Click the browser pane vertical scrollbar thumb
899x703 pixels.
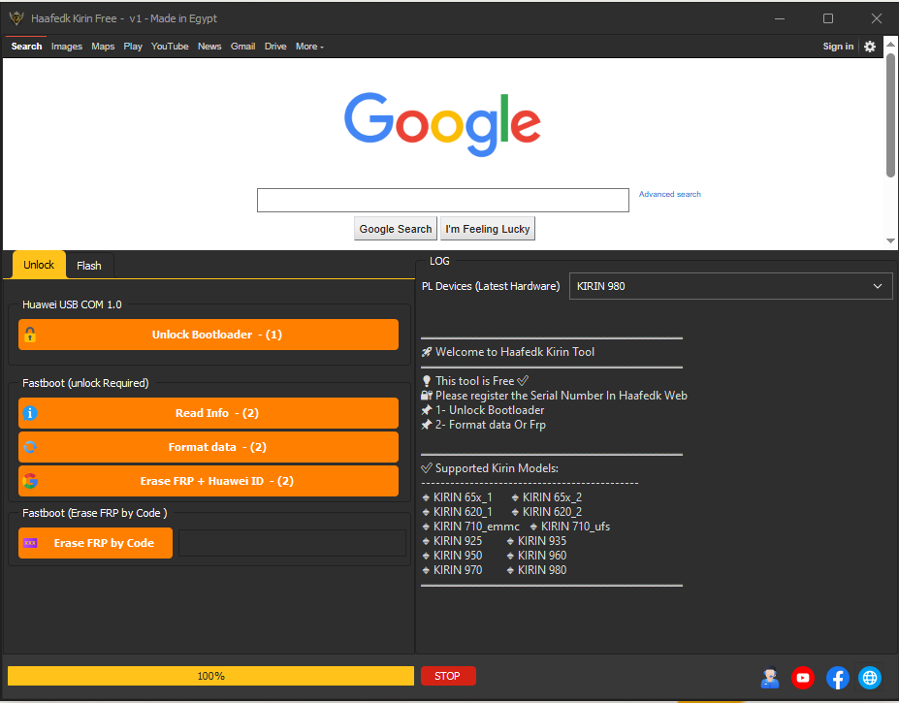tap(890, 114)
